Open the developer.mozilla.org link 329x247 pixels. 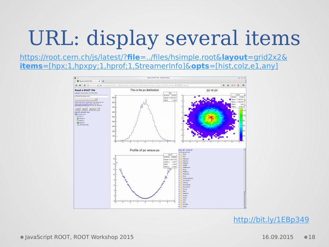coord(82,105)
